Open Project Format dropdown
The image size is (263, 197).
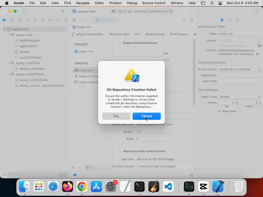(240, 69)
